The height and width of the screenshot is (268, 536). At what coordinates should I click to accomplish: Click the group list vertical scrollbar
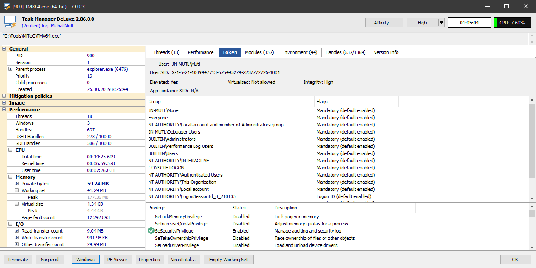pyautogui.click(x=532, y=149)
